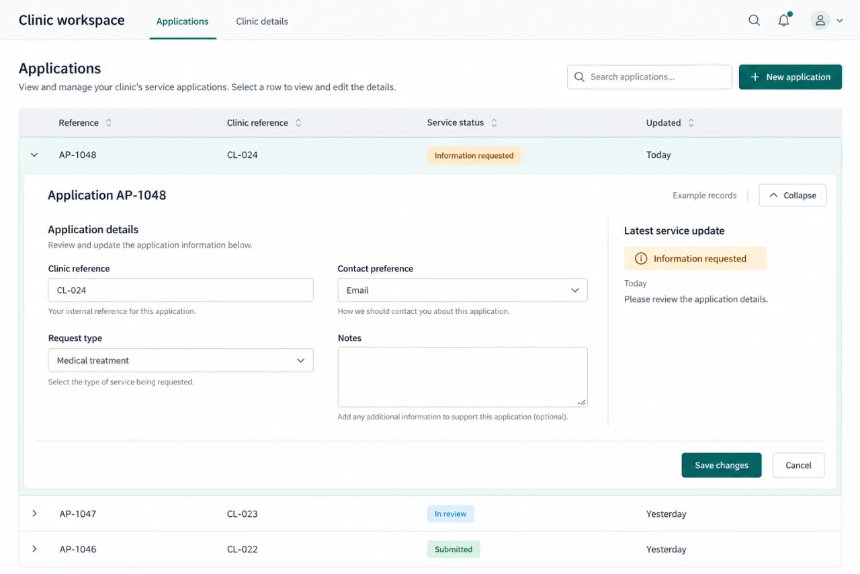Viewport: 860px width, 574px height.
Task: Save changes to the application
Action: pyautogui.click(x=722, y=465)
